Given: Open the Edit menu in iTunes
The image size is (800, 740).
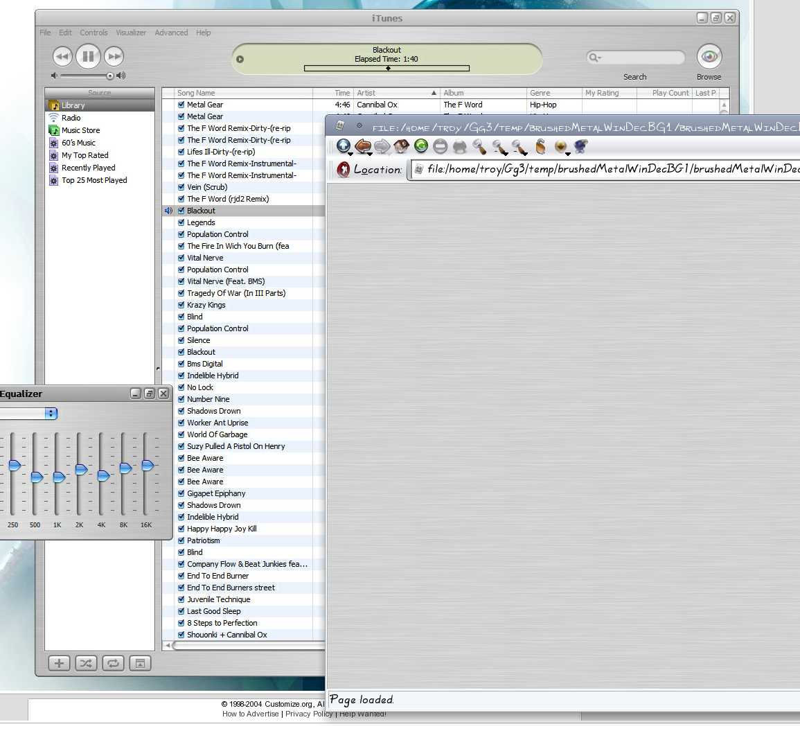Looking at the screenshot, I should click(65, 33).
